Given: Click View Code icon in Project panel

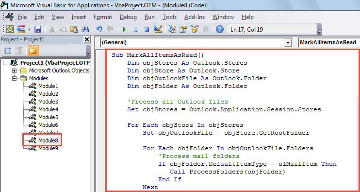Looking at the screenshot, I should 8,51.
